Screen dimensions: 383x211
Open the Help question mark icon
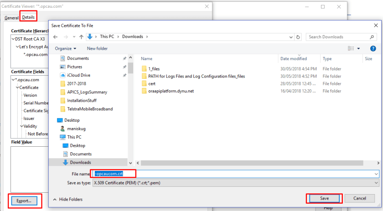373,48
